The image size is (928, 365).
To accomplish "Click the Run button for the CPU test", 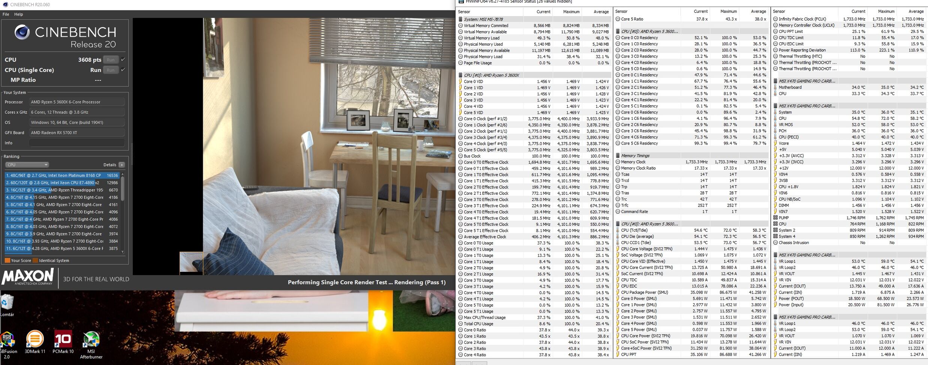I will (111, 60).
